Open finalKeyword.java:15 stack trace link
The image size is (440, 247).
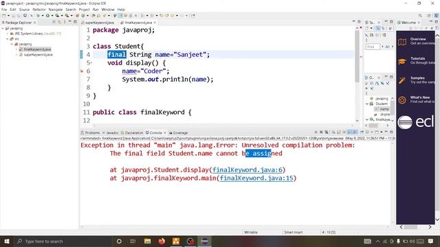point(256,178)
